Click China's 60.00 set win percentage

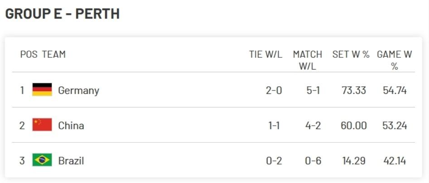(x=353, y=126)
